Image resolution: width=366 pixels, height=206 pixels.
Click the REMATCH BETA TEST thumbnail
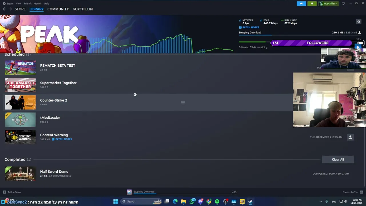coord(20,68)
